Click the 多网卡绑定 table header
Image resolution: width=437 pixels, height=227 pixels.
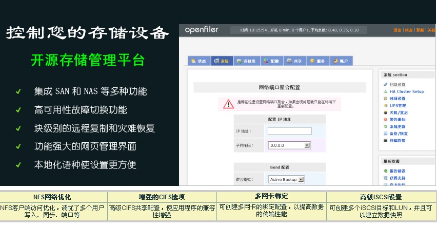(271, 196)
